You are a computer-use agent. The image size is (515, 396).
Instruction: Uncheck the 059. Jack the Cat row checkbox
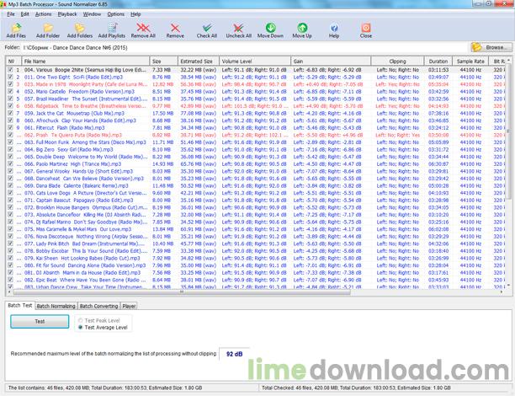point(10,113)
